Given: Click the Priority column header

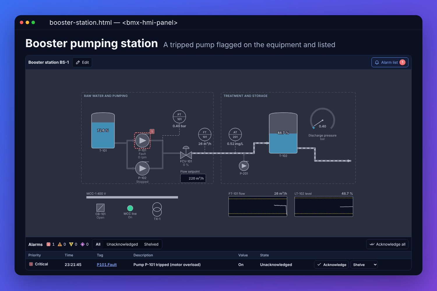Looking at the screenshot, I should [35, 255].
